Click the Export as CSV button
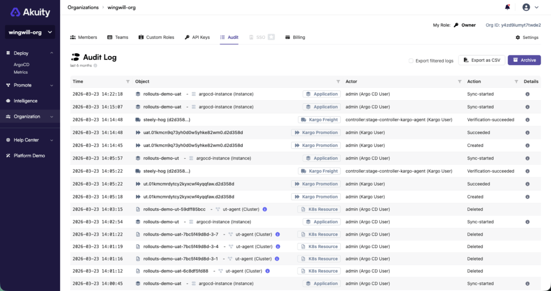 click(482, 60)
